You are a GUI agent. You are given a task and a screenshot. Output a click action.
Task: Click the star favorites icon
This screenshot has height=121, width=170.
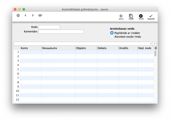(x=18, y=15)
